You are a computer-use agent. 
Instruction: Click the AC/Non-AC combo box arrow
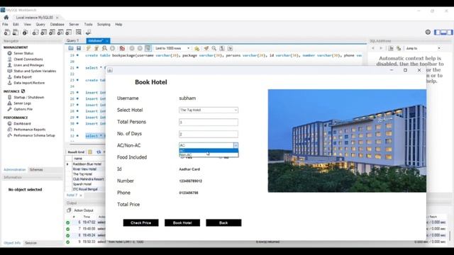click(236, 145)
